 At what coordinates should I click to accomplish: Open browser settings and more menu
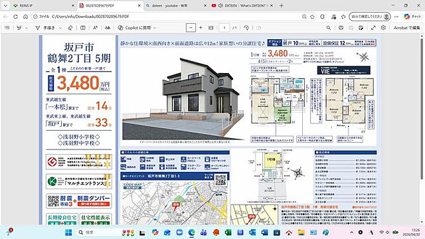[x=396, y=17]
